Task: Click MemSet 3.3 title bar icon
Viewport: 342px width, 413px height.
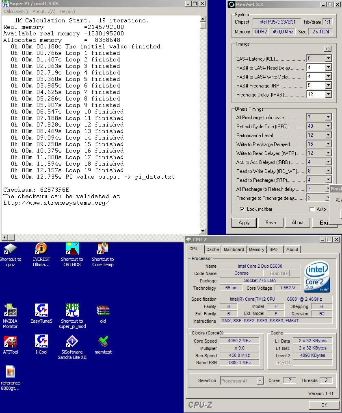Action: click(x=232, y=4)
